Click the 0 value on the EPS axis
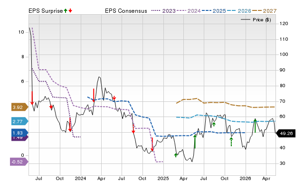 pos(23,155)
